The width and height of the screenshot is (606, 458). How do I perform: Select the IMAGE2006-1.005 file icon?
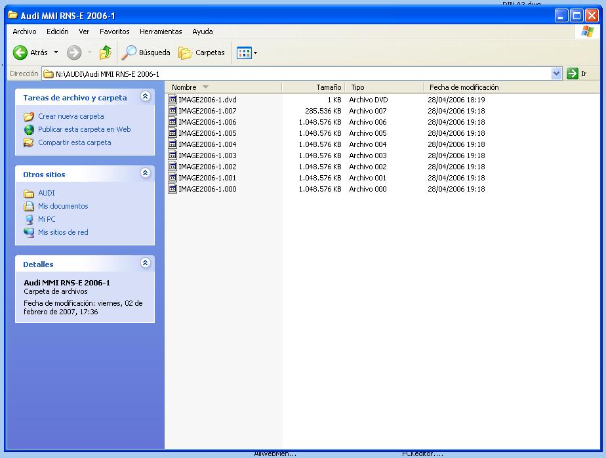click(x=172, y=133)
